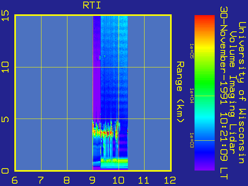
Task: Click the range axis label 0
Action: [5, 171]
